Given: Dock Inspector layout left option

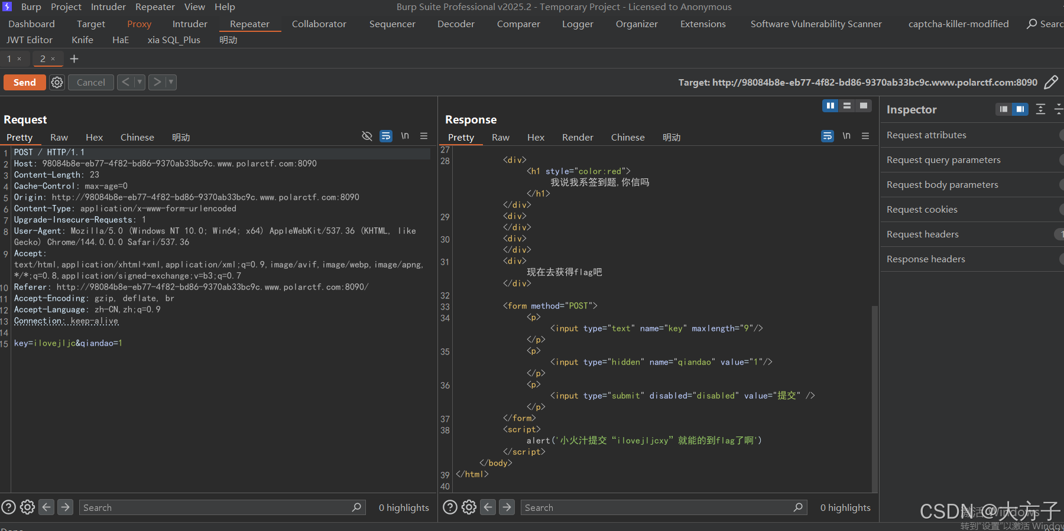Looking at the screenshot, I should [x=1004, y=109].
